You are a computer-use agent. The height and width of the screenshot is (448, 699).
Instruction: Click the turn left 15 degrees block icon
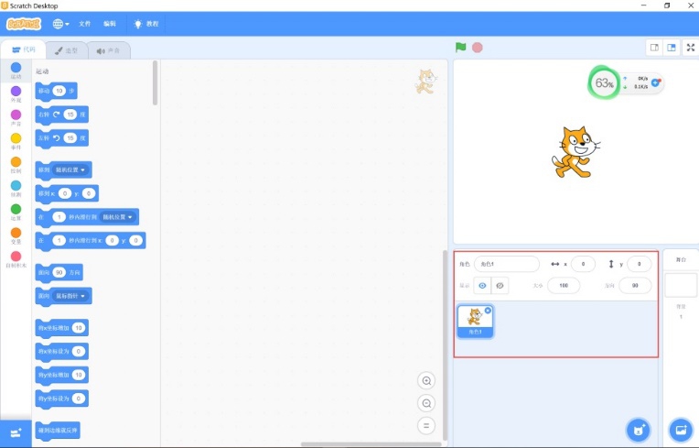56,138
